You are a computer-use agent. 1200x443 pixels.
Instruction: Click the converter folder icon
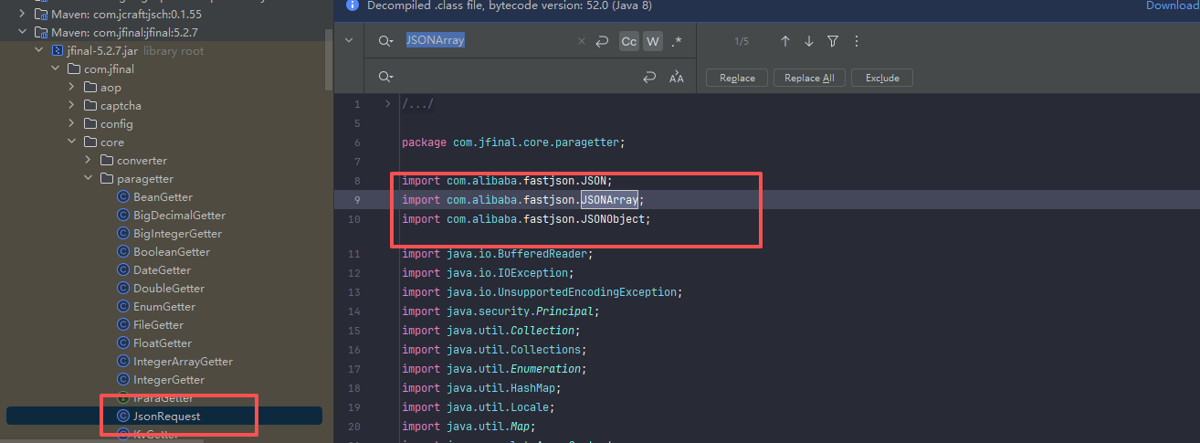tap(107, 160)
